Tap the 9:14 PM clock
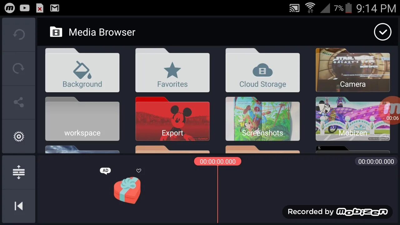The image size is (400, 225). [x=376, y=8]
